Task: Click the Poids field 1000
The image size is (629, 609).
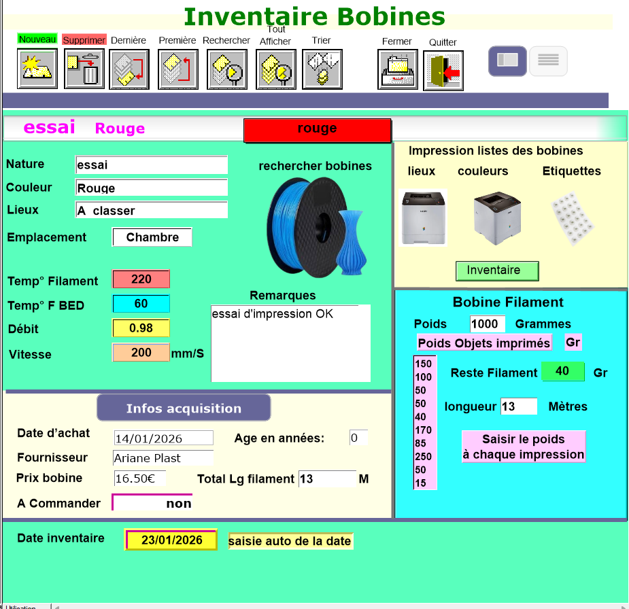Action: (488, 324)
